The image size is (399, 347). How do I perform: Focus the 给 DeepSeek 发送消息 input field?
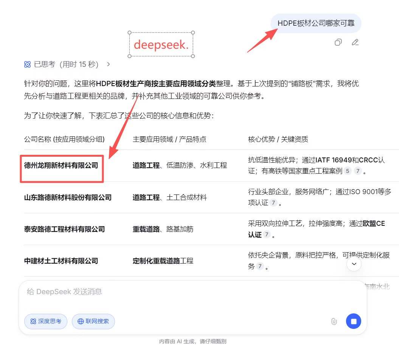click(x=193, y=291)
